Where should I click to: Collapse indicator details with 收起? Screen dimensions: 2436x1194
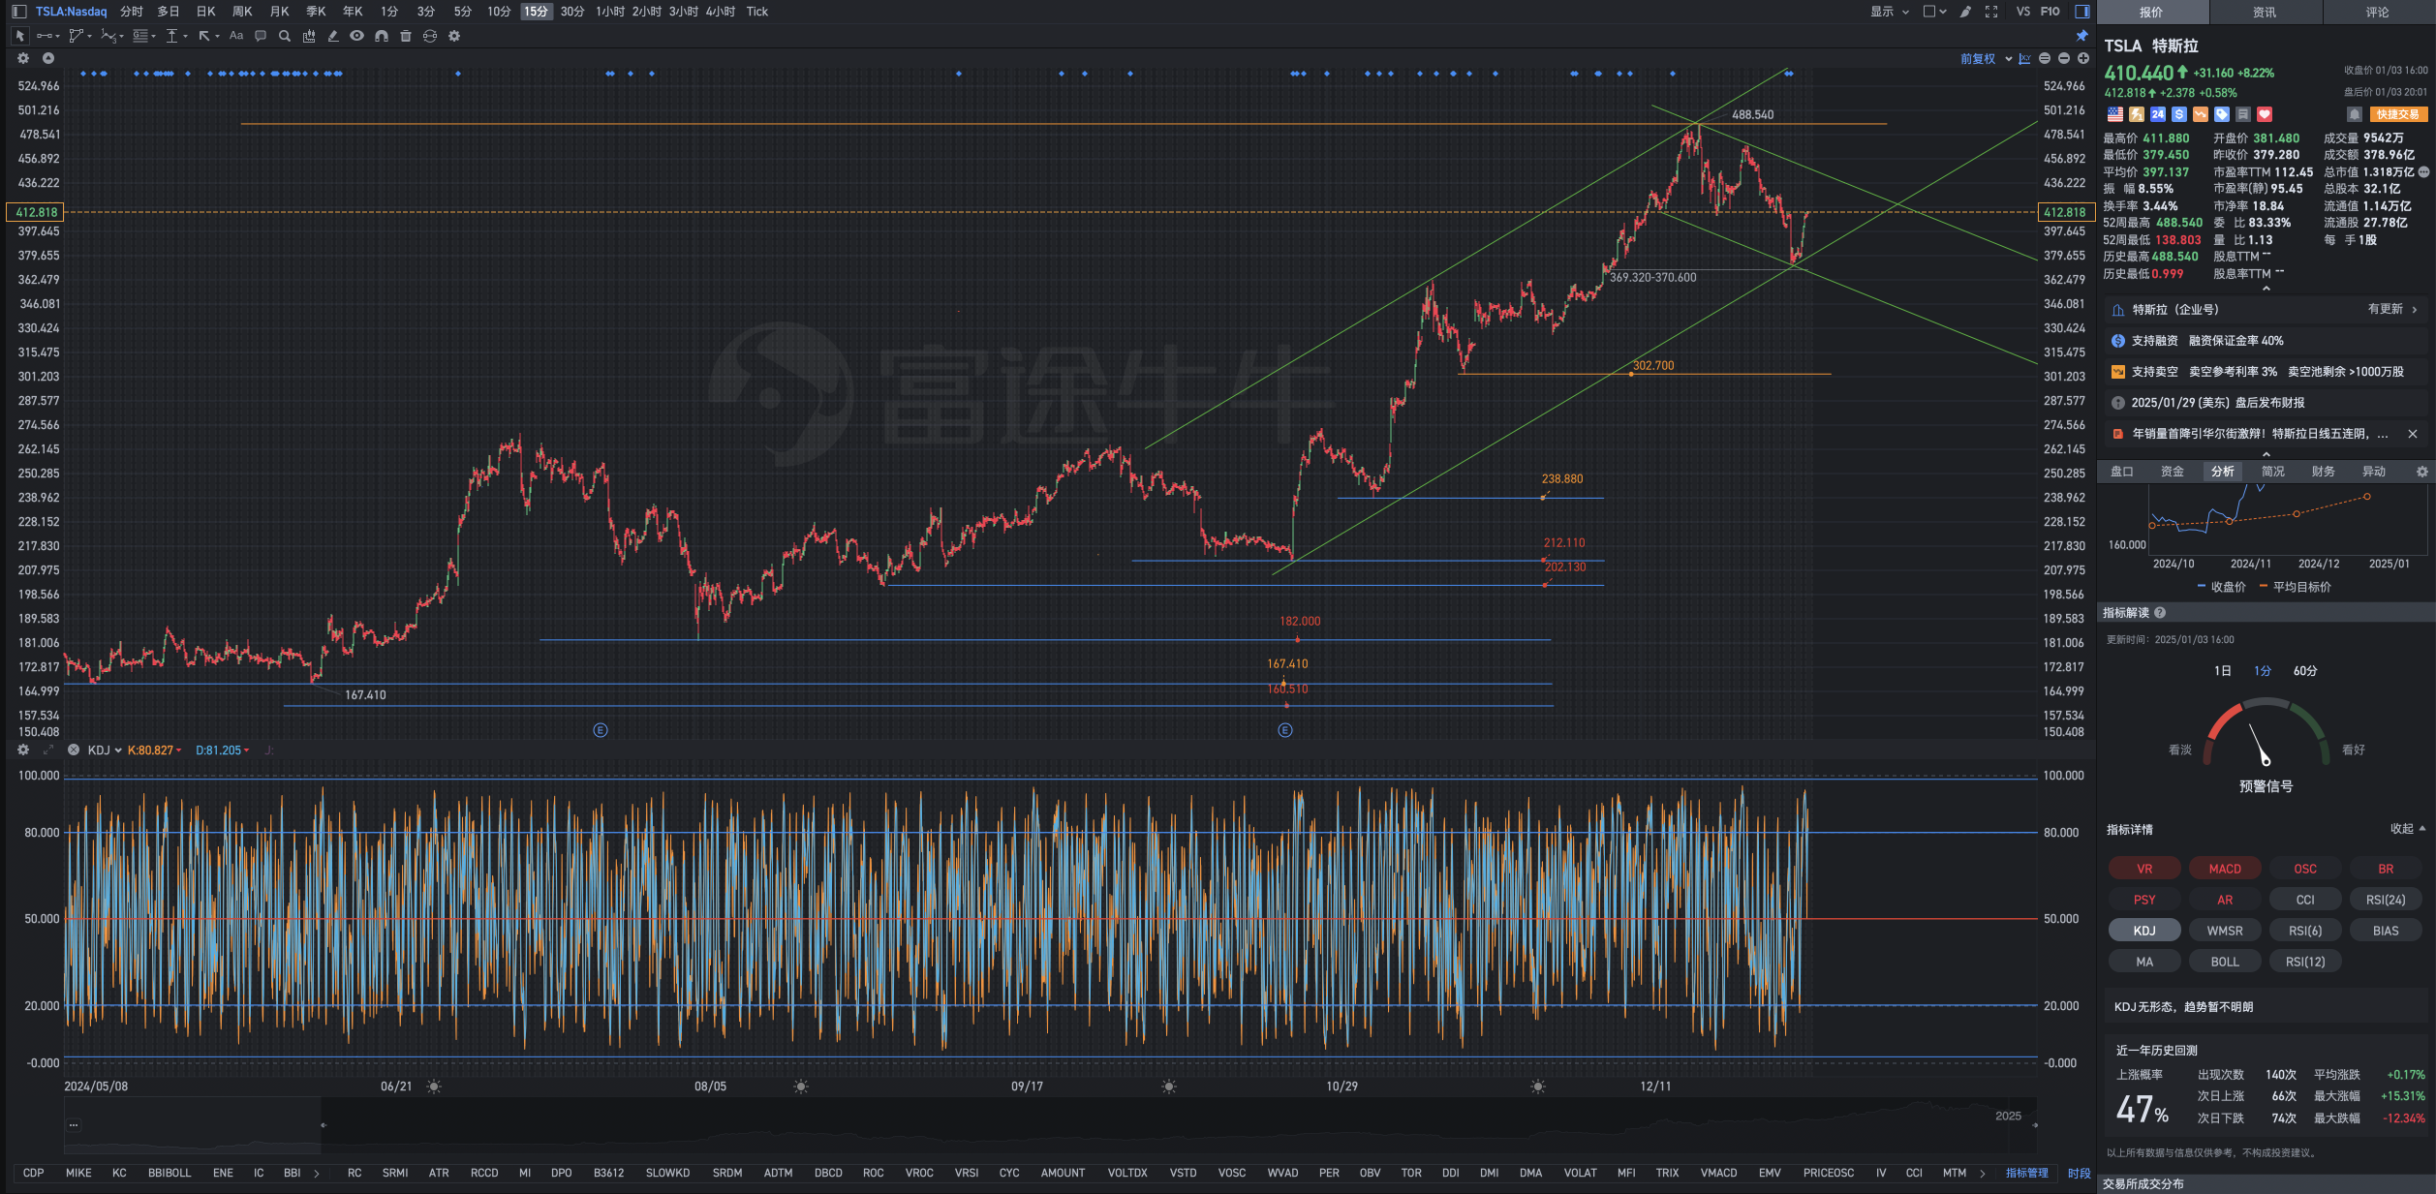click(x=2407, y=829)
